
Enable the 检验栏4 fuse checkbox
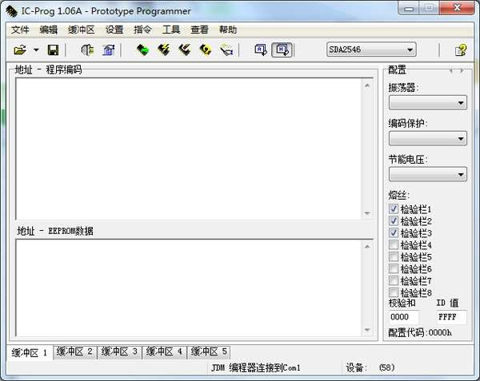394,244
